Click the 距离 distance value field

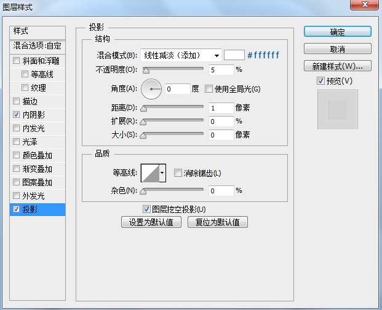click(220, 108)
